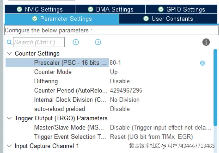Collapse Trigger Output (TRGO) Parameters group
Image resolution: width=219 pixels, height=153 pixels.
click(x=10, y=118)
